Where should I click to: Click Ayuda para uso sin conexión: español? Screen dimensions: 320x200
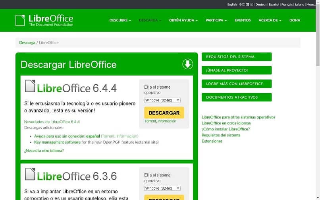(67, 136)
